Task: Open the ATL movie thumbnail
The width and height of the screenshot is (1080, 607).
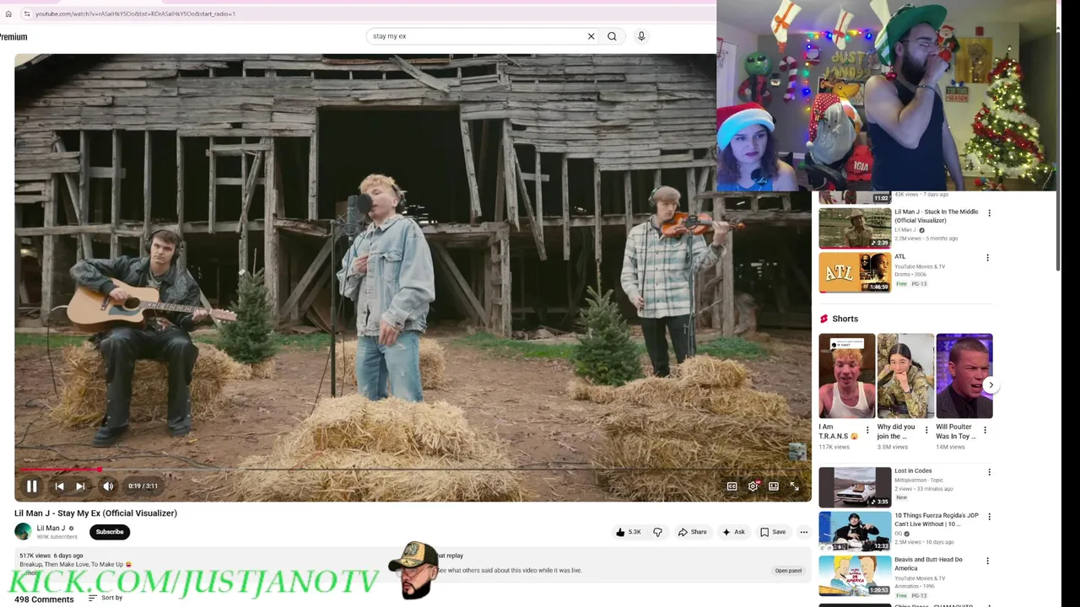Action: pyautogui.click(x=855, y=272)
